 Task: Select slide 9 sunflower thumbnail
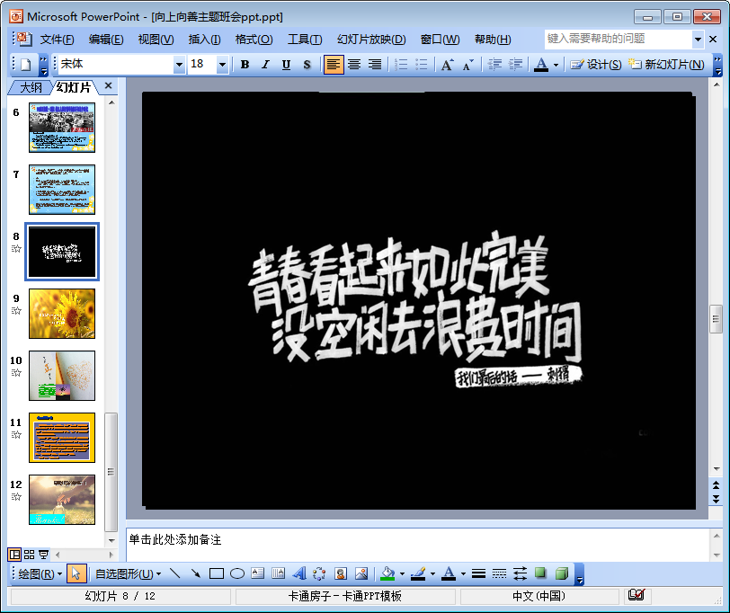62,314
